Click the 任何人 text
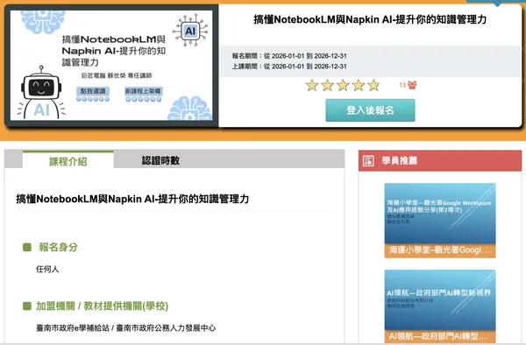Viewport: 526px width, 345px height. (47, 269)
